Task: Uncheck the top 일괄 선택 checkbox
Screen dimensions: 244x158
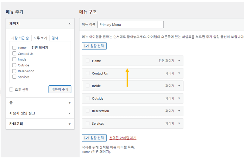Action: click(x=86, y=46)
